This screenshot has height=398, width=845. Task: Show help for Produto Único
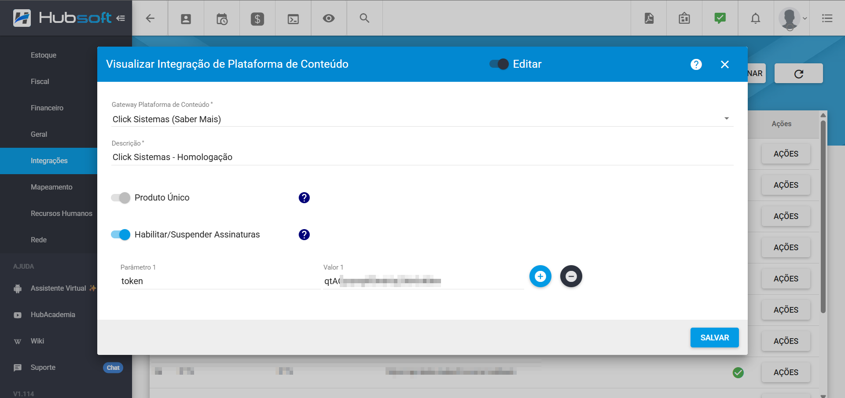click(304, 197)
